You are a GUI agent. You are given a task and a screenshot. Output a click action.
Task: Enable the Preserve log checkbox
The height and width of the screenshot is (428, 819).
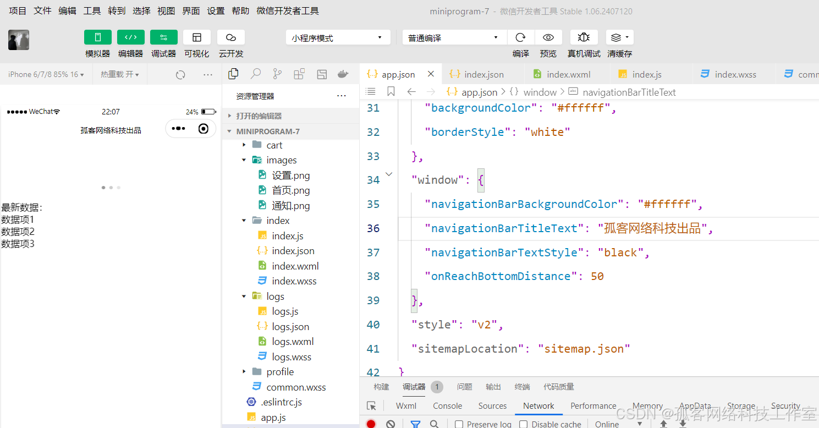point(459,424)
